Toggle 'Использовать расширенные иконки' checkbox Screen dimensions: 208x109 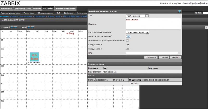click(127, 41)
